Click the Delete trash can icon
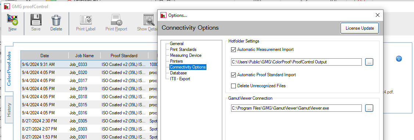 (x=56, y=20)
